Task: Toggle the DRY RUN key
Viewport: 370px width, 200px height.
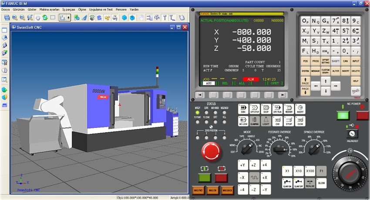Action: pyautogui.click(x=277, y=109)
